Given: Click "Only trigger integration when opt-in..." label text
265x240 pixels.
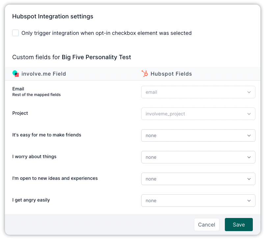Looking at the screenshot, I should click(106, 33).
